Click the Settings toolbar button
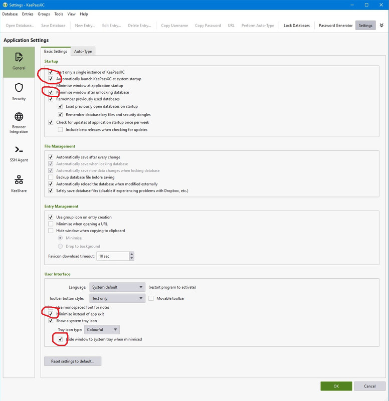Image resolution: width=389 pixels, height=401 pixels. [x=365, y=26]
